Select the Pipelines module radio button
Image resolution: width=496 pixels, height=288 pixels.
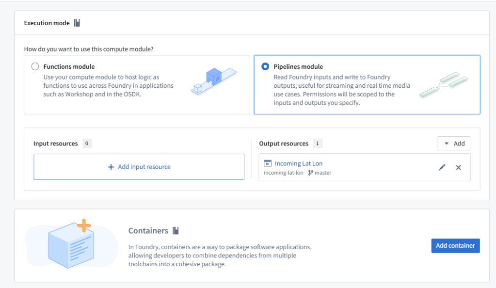[265, 66]
